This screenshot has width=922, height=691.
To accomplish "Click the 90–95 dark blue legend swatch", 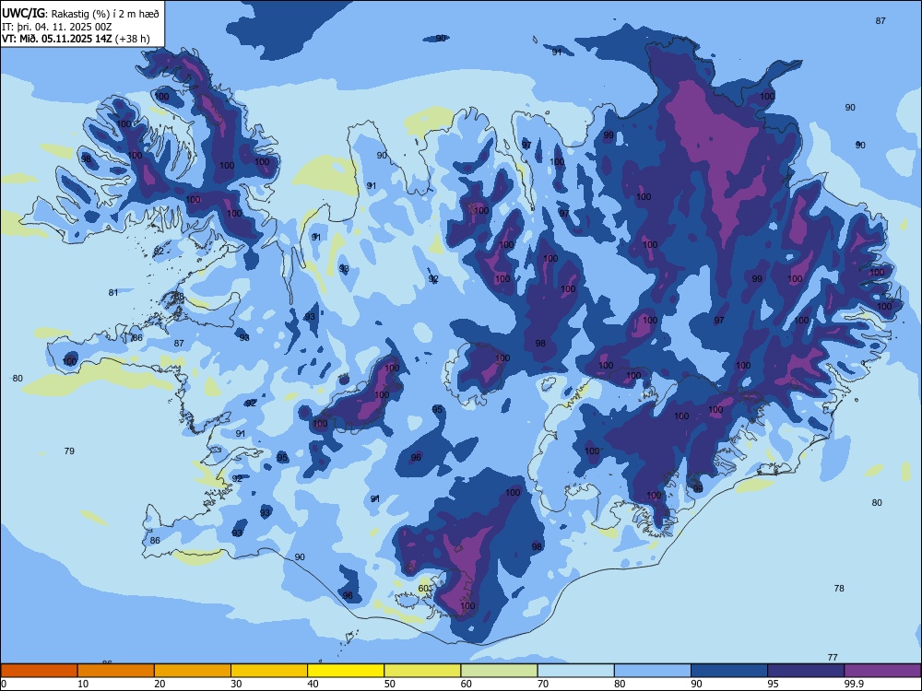I will click(729, 671).
